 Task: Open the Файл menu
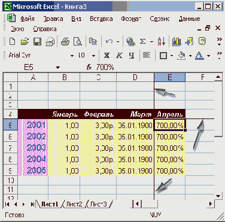pos(28,19)
